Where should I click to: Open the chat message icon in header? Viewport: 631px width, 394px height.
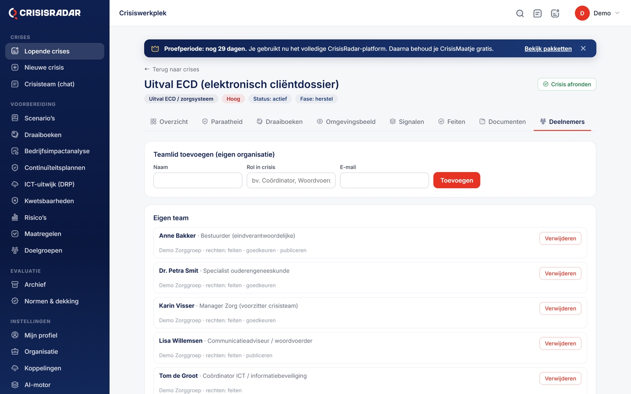(x=537, y=13)
